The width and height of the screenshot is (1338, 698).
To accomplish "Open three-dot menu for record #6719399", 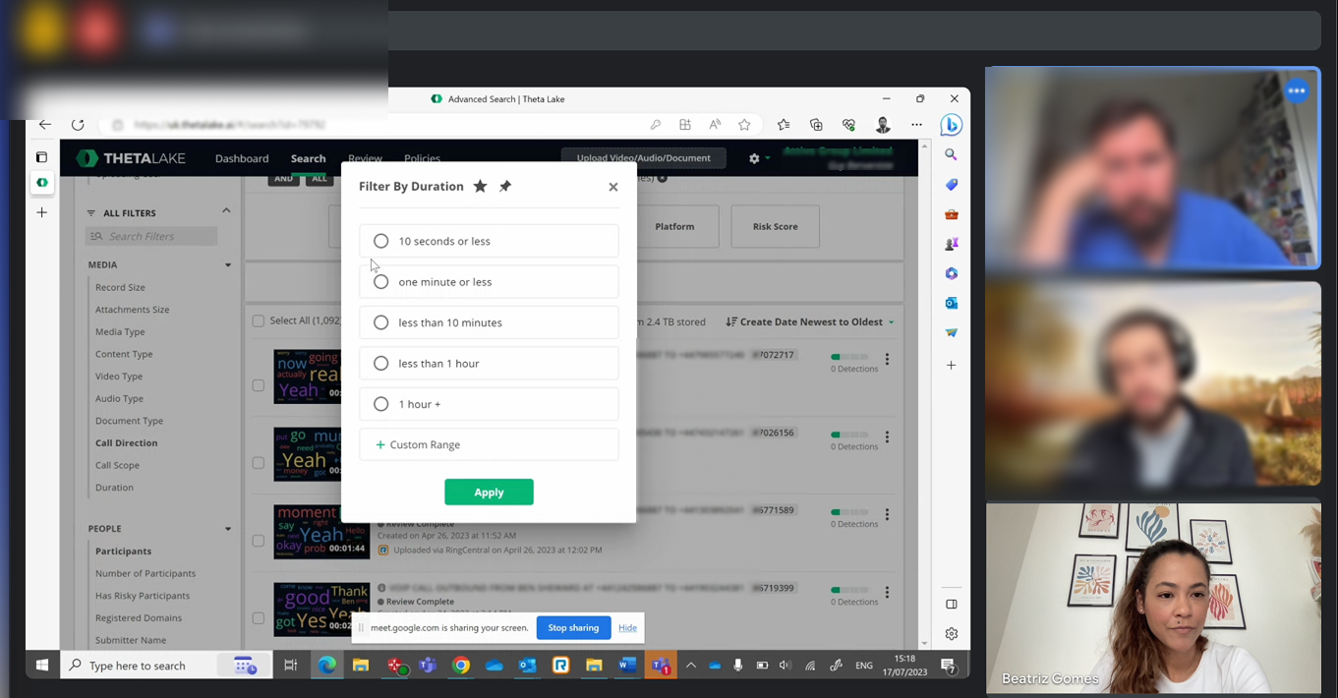I will point(887,593).
